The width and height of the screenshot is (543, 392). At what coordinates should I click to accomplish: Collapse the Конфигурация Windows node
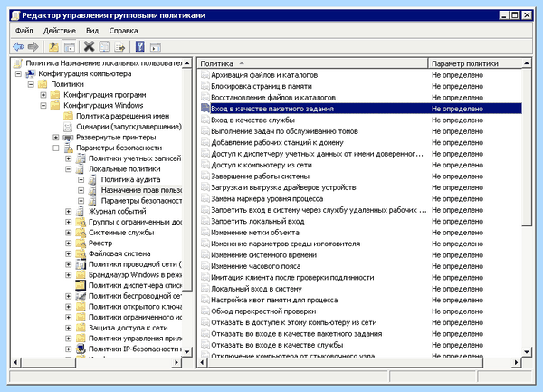pos(43,105)
